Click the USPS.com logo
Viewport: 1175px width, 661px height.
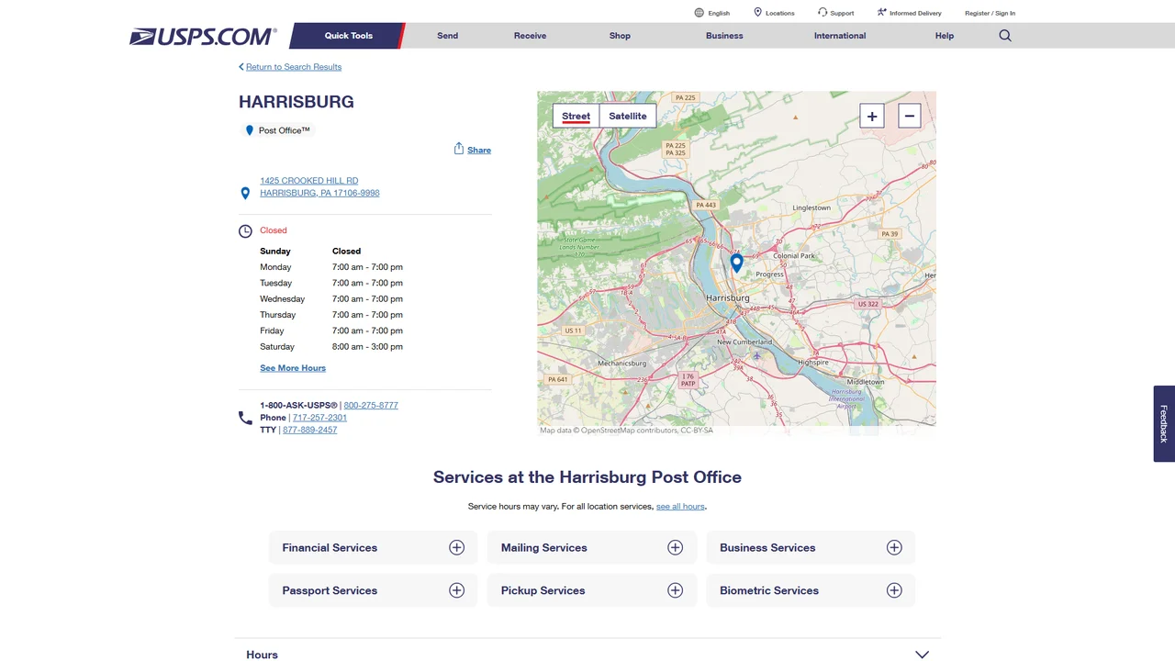(203, 37)
